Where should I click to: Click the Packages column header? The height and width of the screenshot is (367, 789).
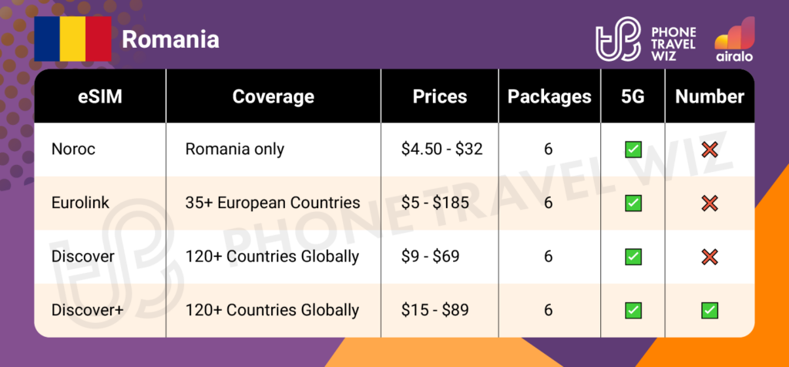point(549,96)
